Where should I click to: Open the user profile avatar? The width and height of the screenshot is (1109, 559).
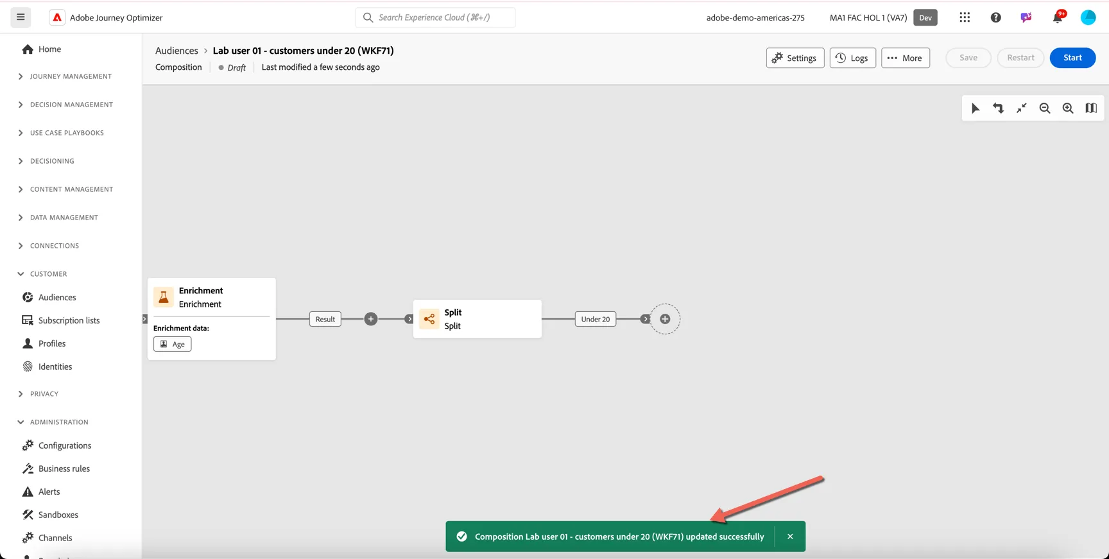pyautogui.click(x=1088, y=17)
